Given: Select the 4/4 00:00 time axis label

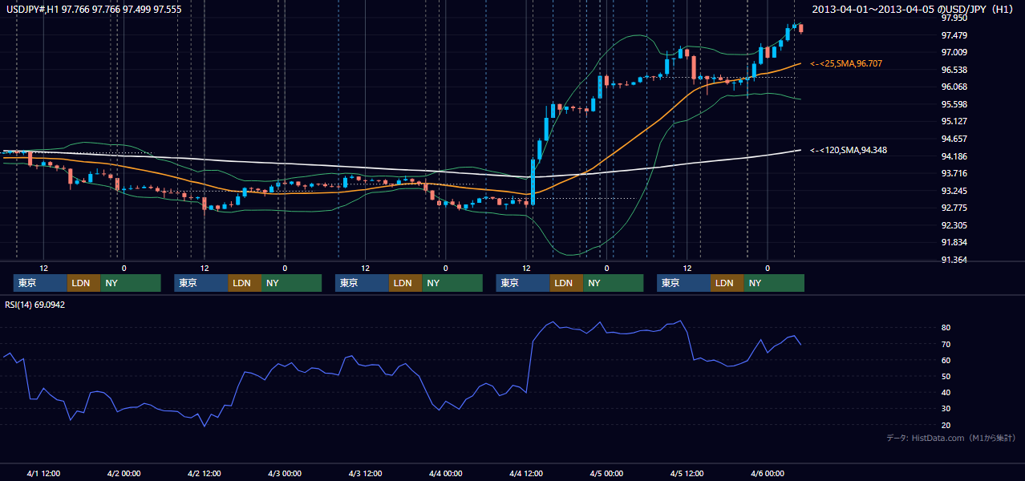Looking at the screenshot, I should coord(445,473).
